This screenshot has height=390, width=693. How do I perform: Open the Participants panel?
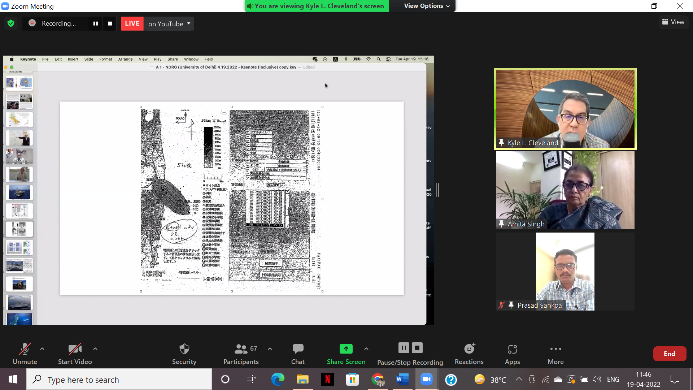[241, 353]
